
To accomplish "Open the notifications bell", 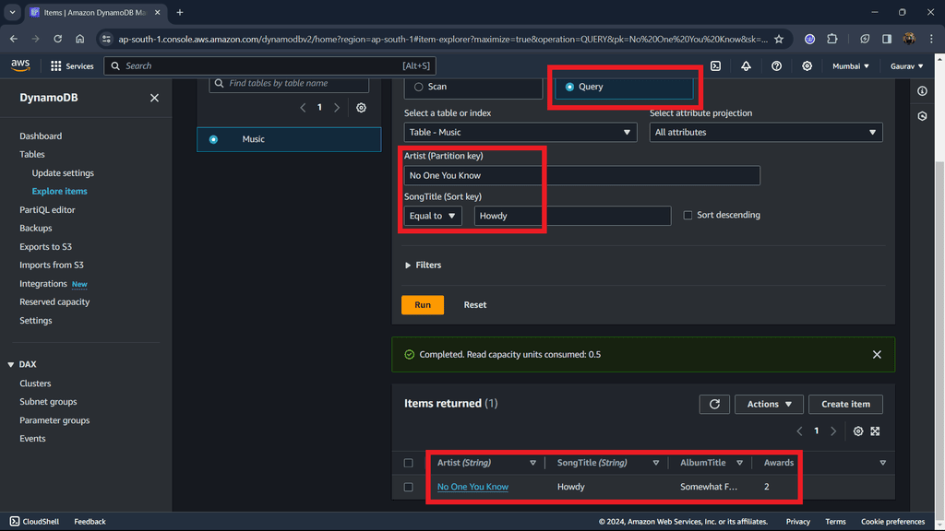I will [x=746, y=66].
